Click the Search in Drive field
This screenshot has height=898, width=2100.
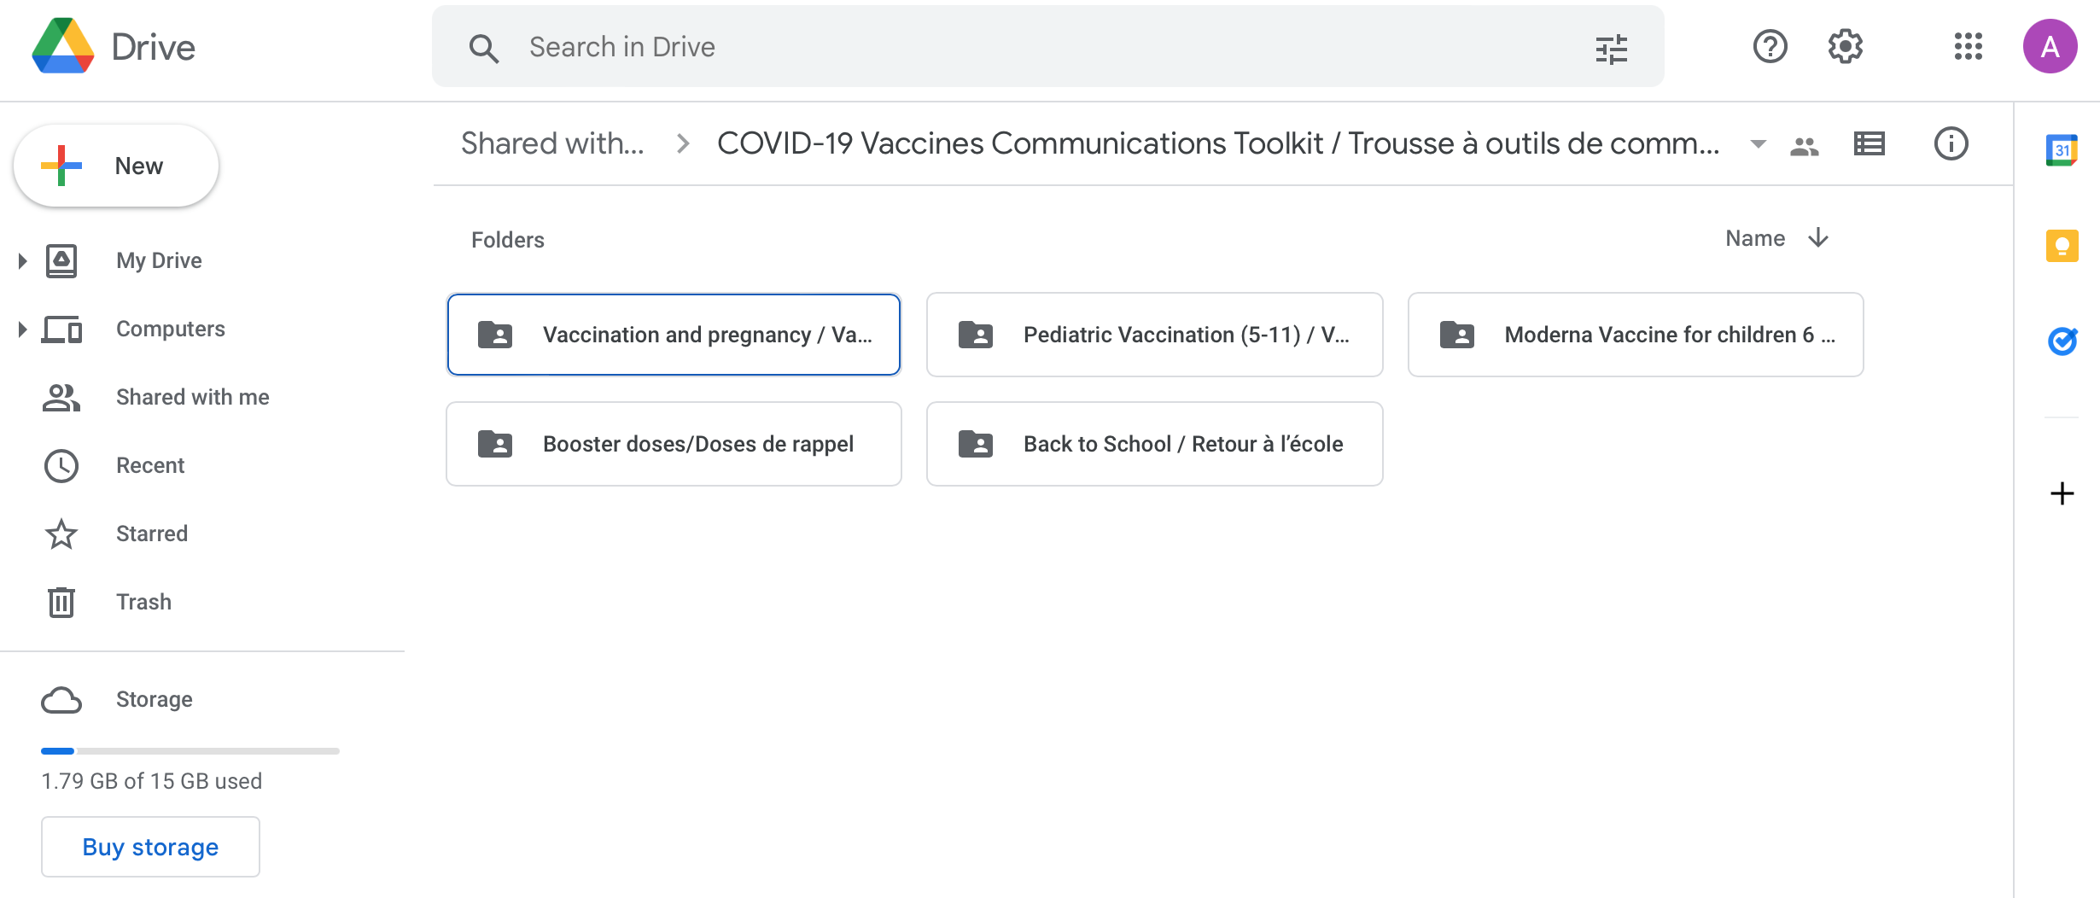(1024, 47)
